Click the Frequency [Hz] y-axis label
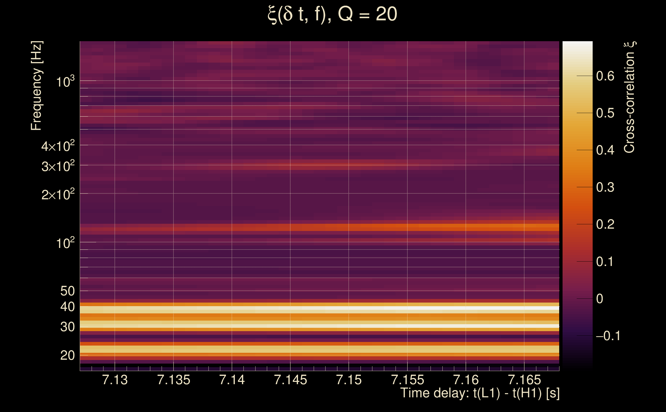666x412 pixels. (x=37, y=85)
